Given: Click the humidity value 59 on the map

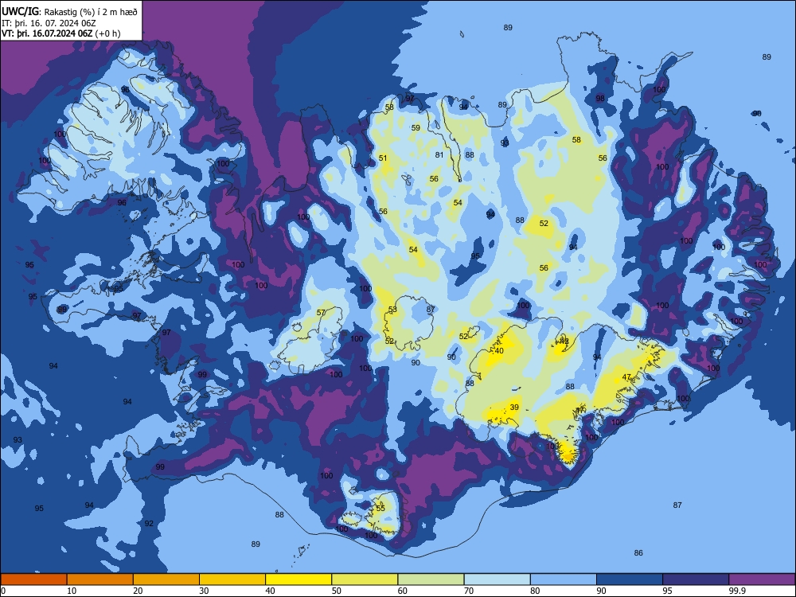Looking at the screenshot, I should 416,128.
